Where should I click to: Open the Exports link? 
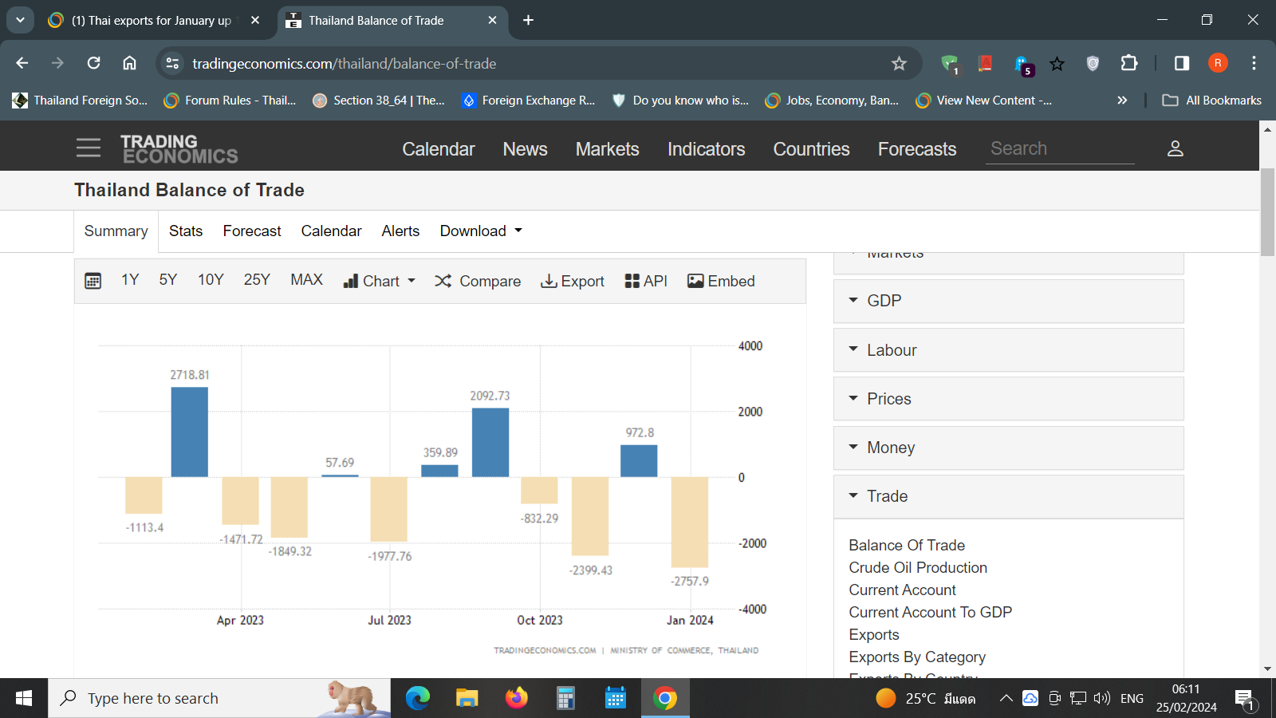click(x=874, y=635)
